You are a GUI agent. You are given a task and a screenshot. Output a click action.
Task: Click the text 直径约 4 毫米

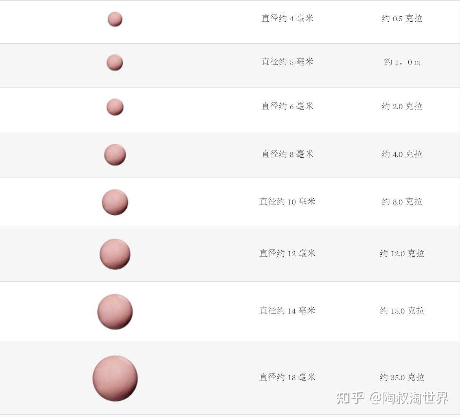pyautogui.click(x=287, y=18)
